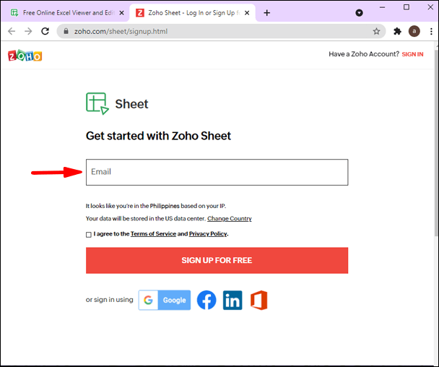Click the dark circular dropdown icon in tab bar

pos(359,12)
